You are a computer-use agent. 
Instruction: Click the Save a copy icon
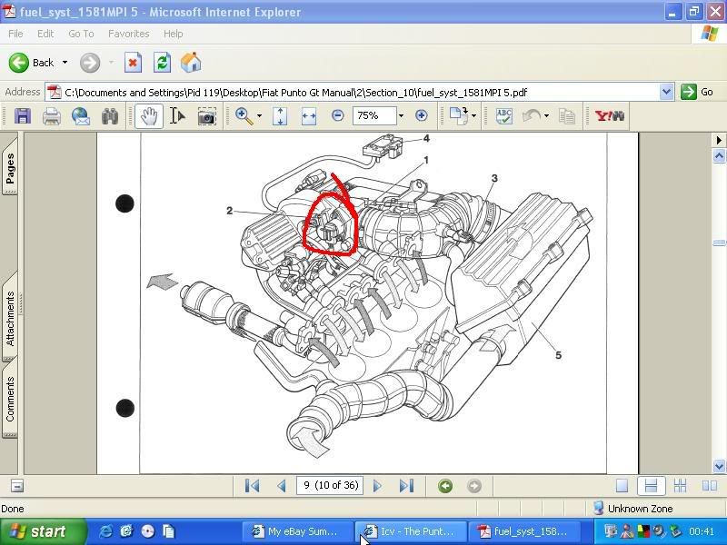[23, 116]
